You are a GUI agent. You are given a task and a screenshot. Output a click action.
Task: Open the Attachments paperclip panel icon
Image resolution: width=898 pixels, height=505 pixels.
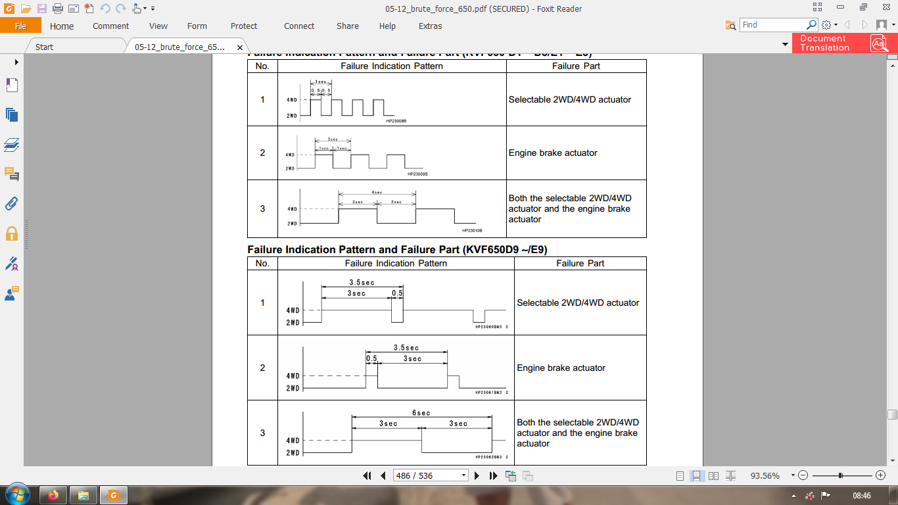(x=12, y=203)
